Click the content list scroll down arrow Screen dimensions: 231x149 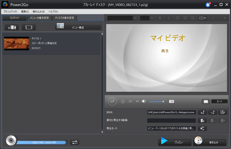pos(102,132)
